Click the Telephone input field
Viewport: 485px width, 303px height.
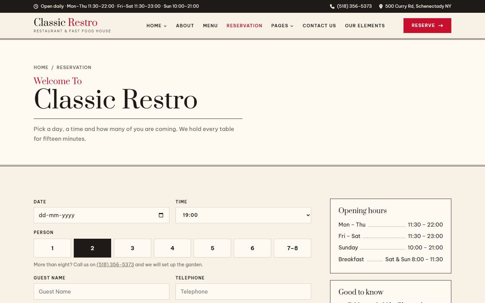point(243,292)
